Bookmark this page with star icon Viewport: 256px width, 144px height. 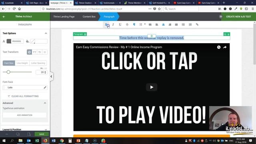(159, 9)
